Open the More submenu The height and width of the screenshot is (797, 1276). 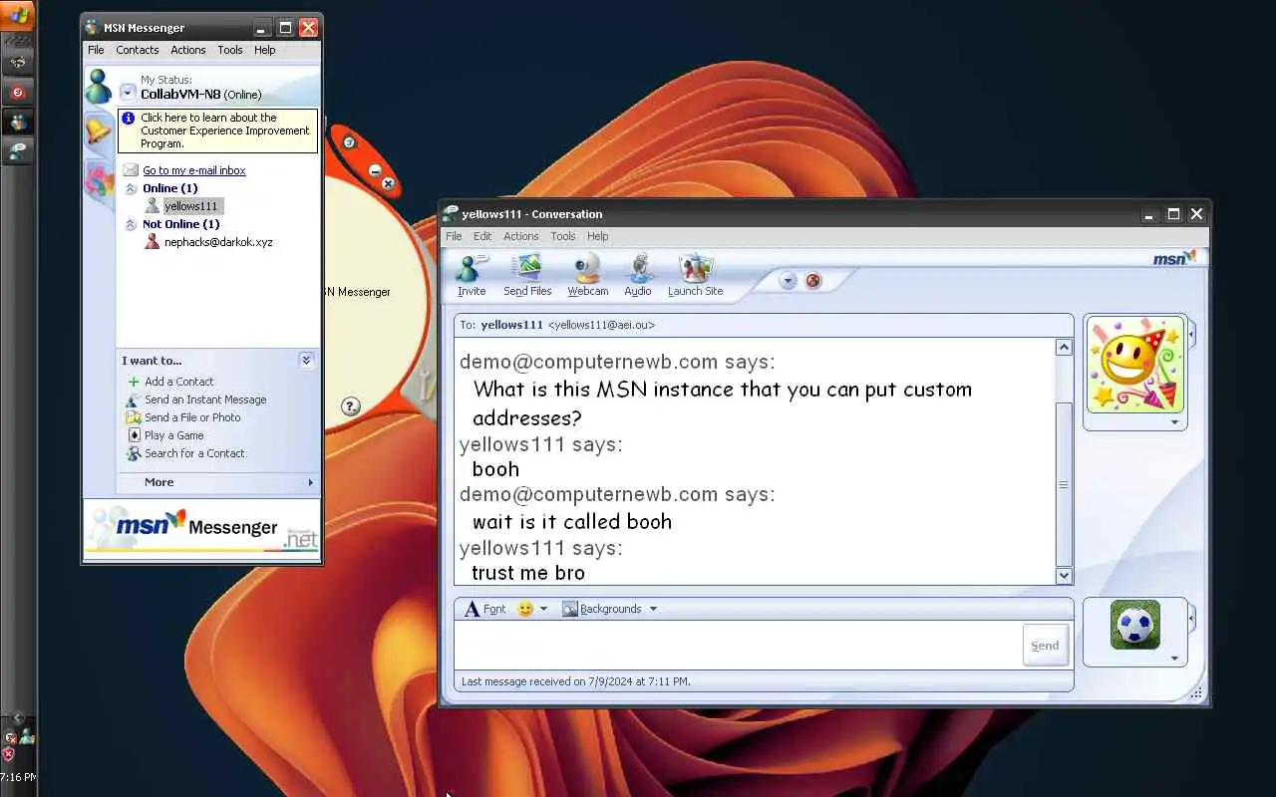click(217, 482)
